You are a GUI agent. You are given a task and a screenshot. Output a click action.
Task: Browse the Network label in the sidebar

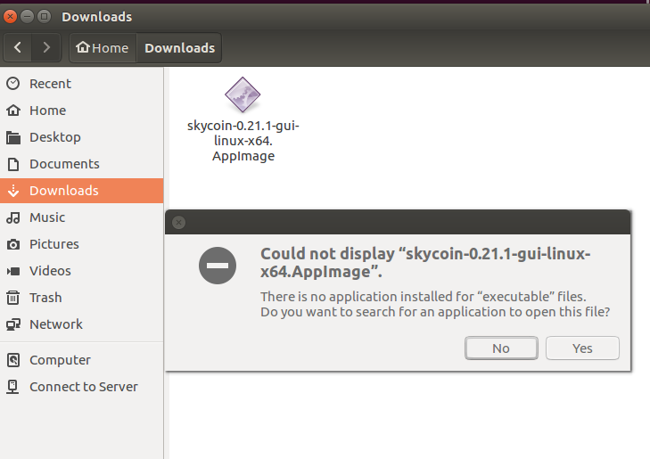coord(56,324)
